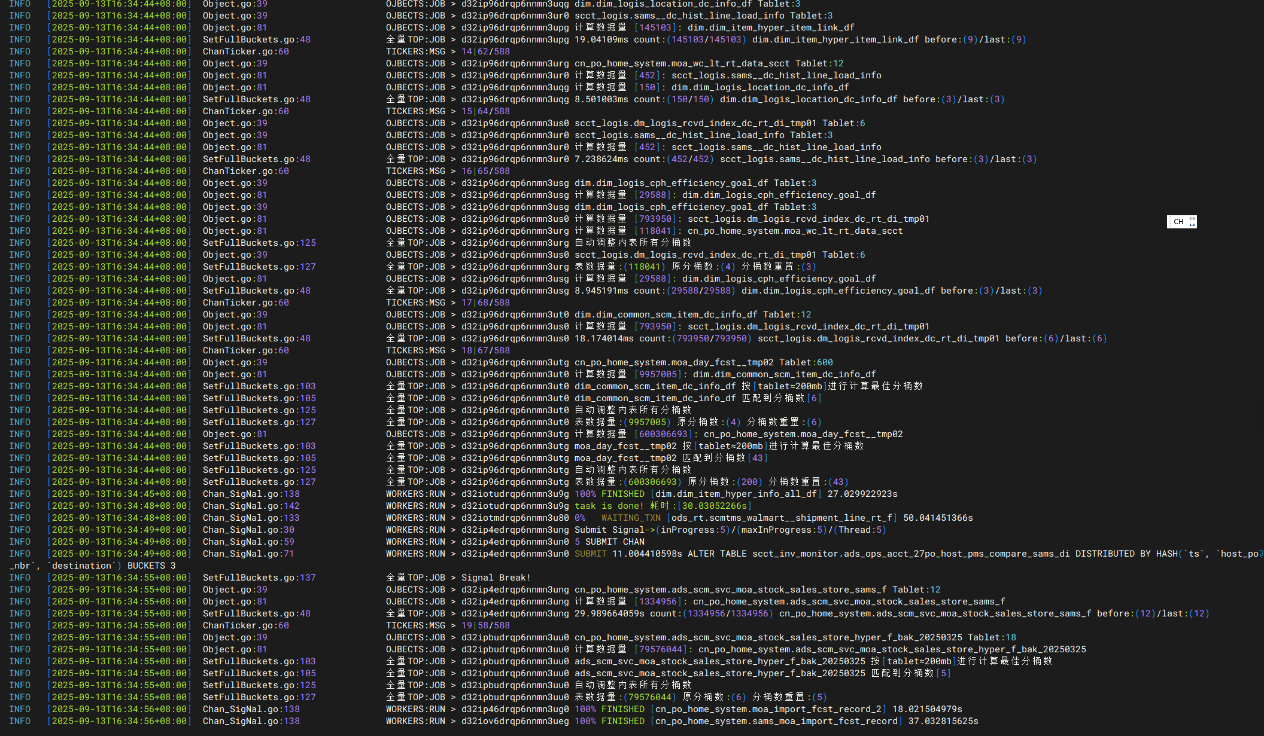This screenshot has width=1264, height=736.
Task: Click the original bucket count (200)
Action: [749, 482]
